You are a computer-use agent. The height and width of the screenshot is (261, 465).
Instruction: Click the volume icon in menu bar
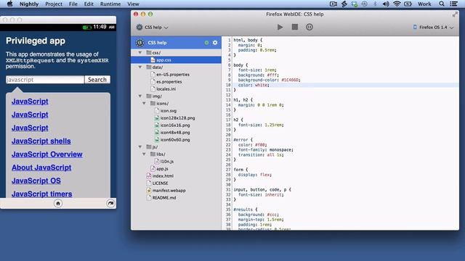(x=386, y=4)
